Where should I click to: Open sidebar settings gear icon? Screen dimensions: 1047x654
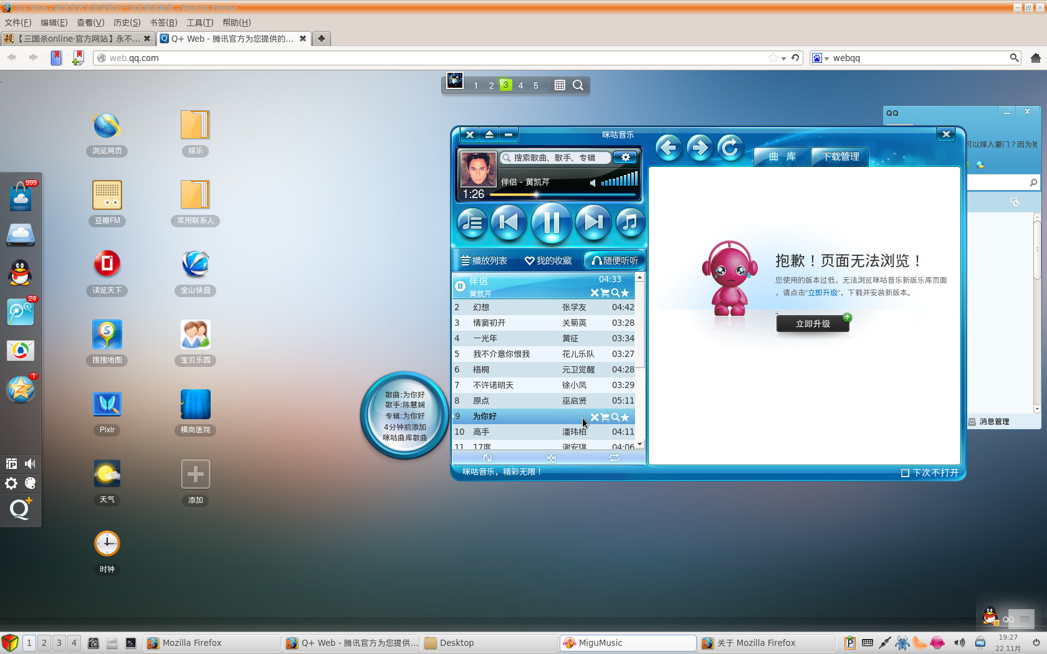[11, 483]
